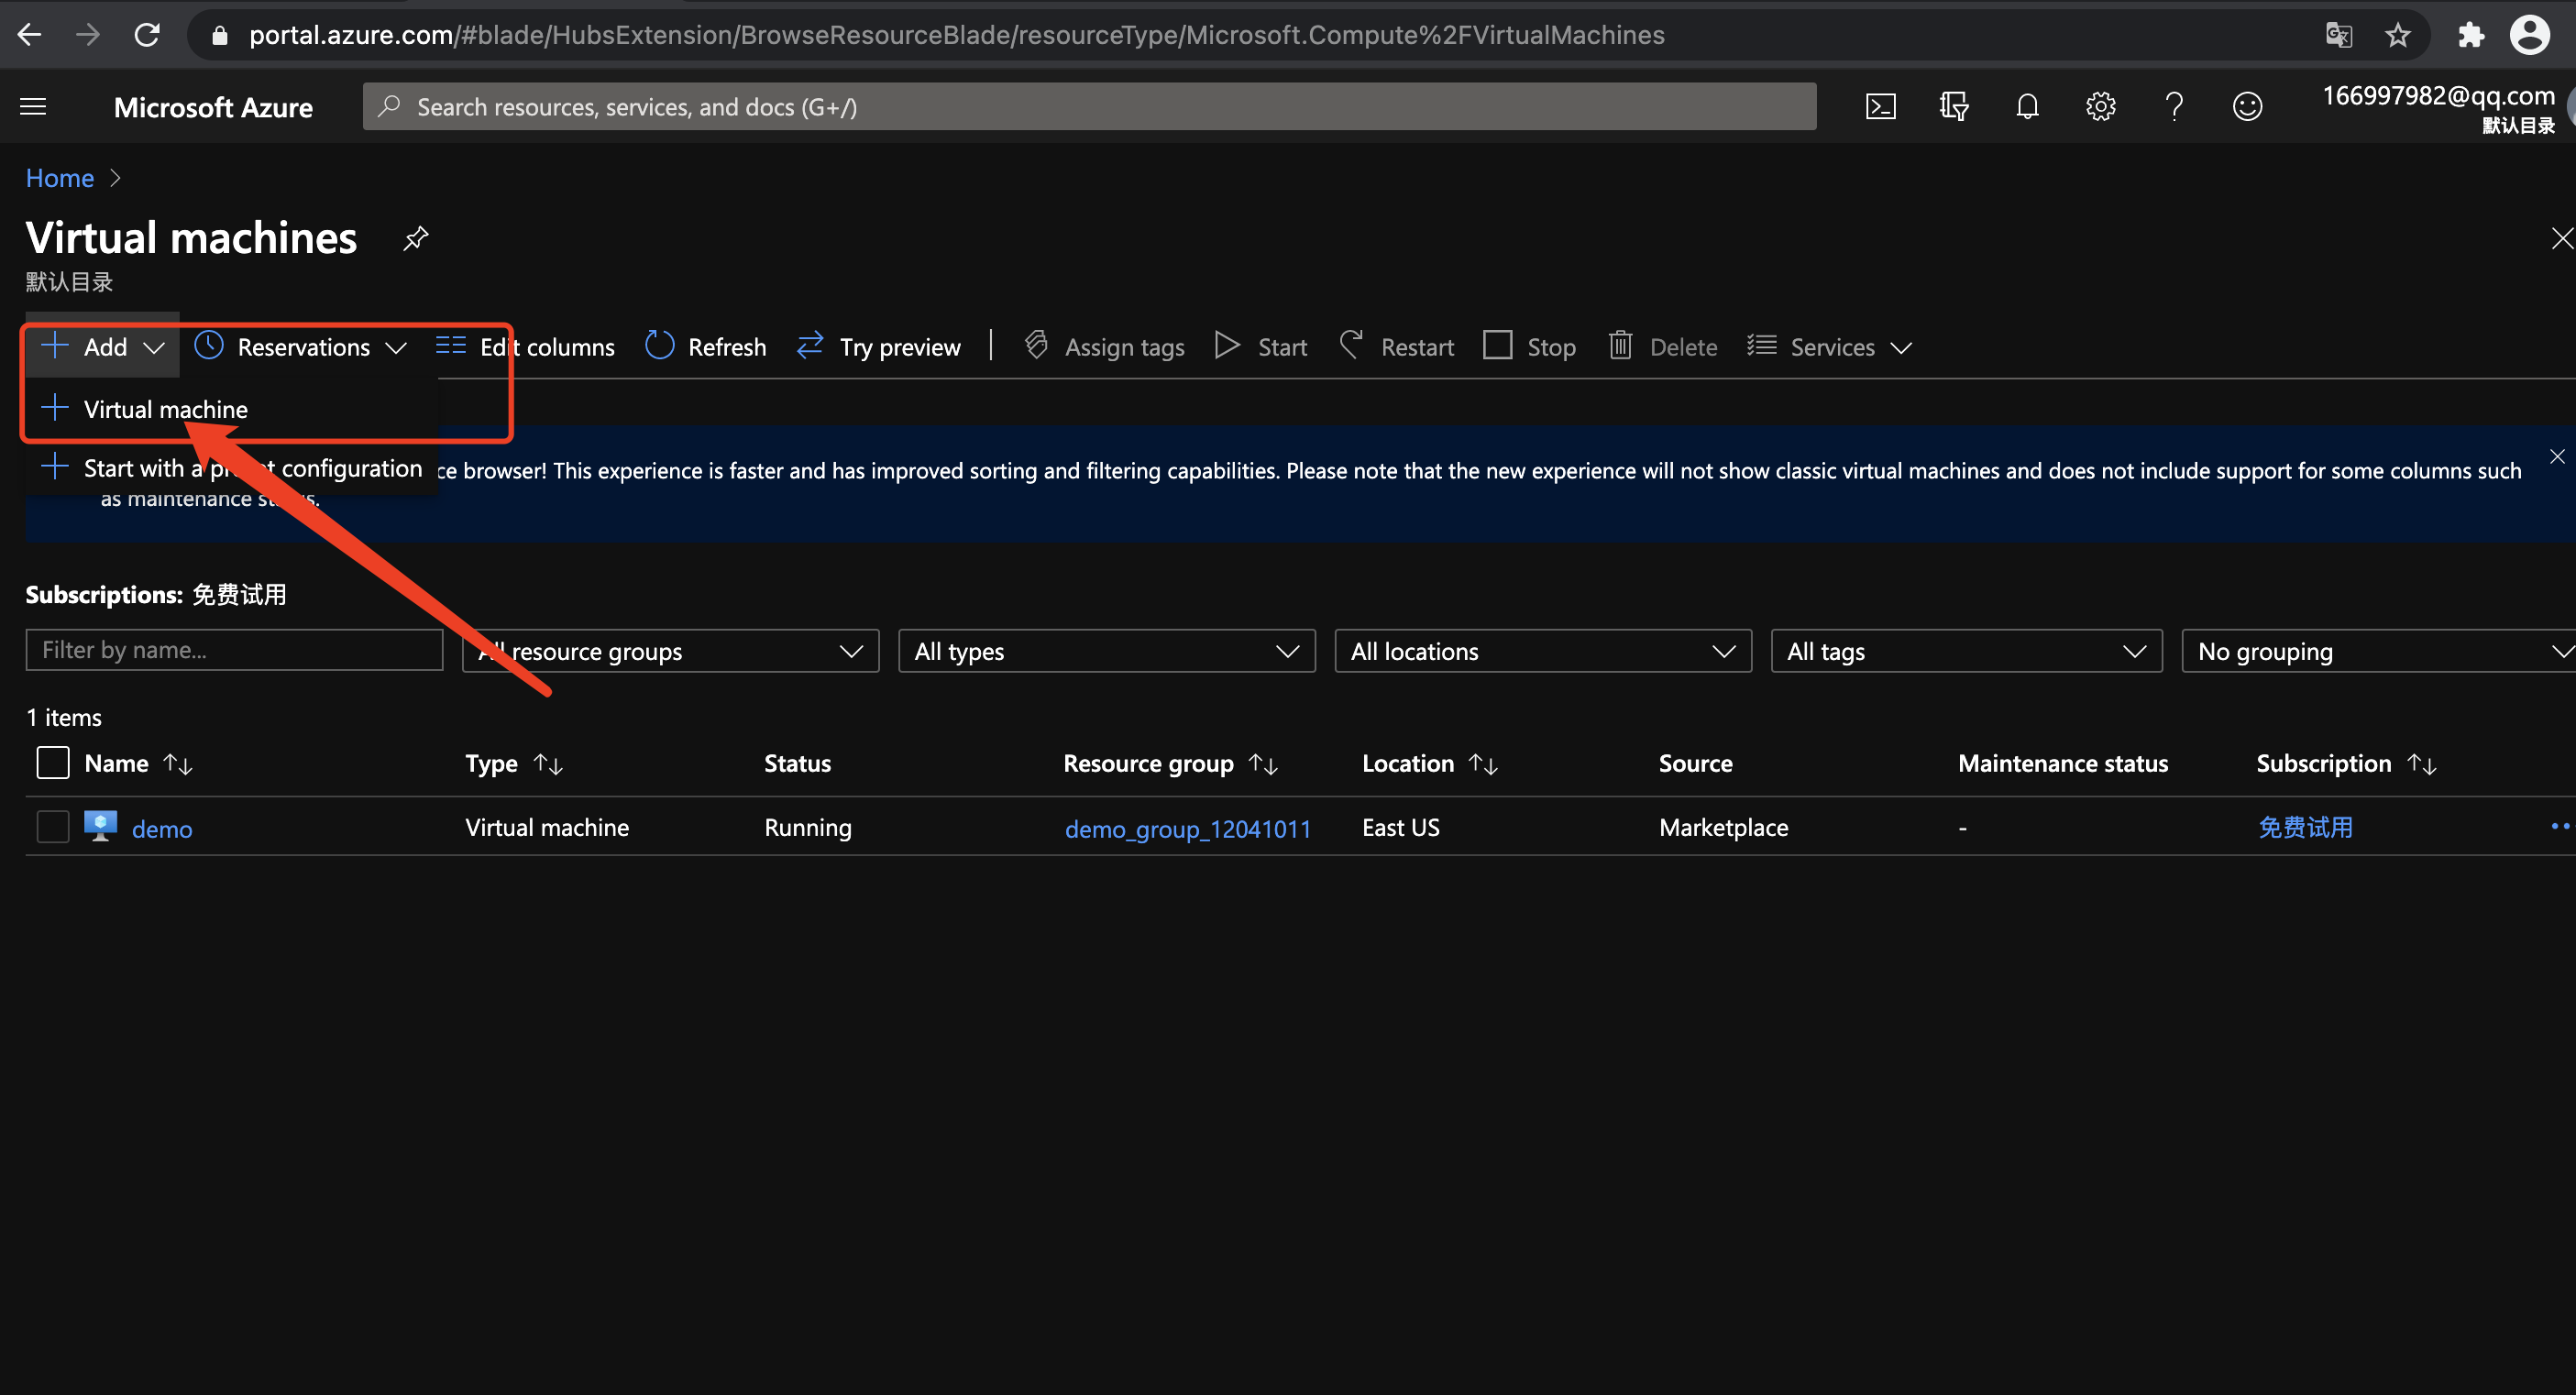Click the East US location cell

(1400, 827)
